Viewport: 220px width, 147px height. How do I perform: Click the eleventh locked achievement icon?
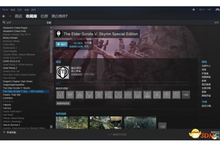pos(157,95)
